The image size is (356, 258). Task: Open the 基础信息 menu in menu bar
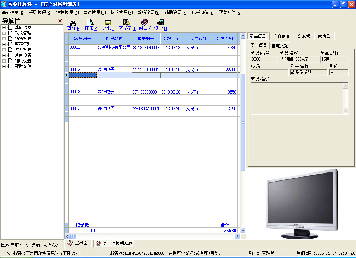[x=13, y=13]
